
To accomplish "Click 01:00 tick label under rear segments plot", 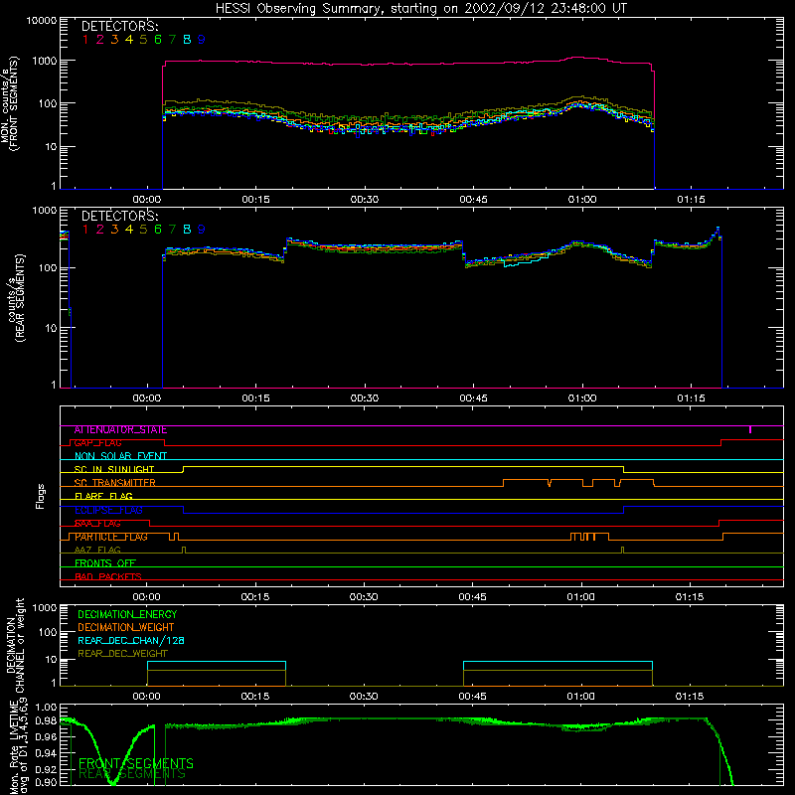I will [x=582, y=398].
